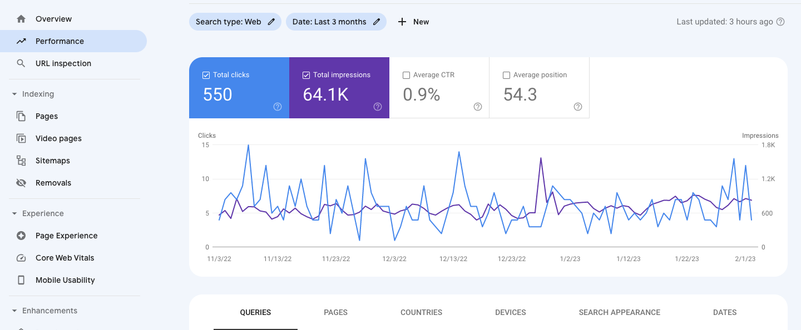801x330 pixels.
Task: Enable the Average position checkbox
Action: coord(506,74)
